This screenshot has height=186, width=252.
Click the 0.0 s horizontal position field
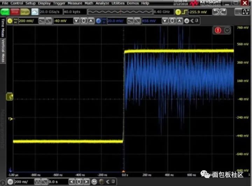(x=58, y=182)
